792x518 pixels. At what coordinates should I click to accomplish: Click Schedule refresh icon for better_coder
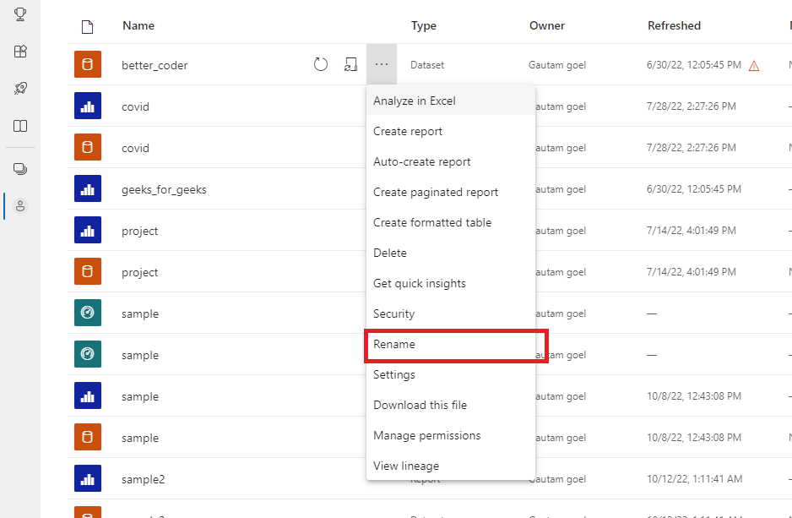click(351, 65)
